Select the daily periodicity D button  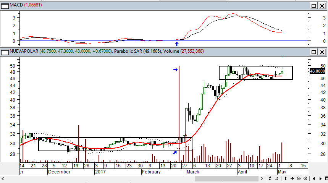click(276, 178)
